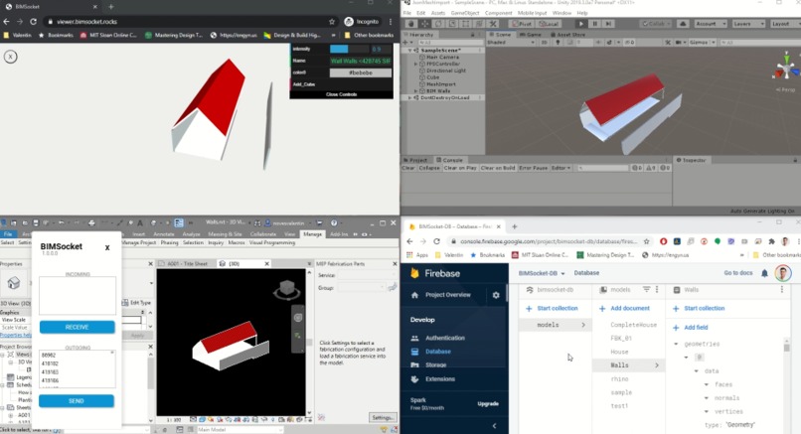Open the Console tab in Unity

(449, 160)
